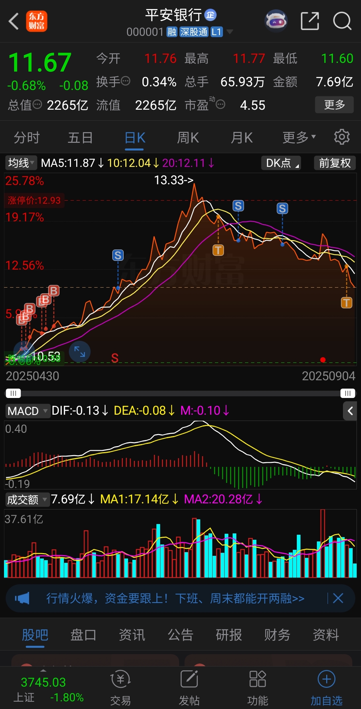Open the 盘口 tab
Screen dimensions: 361x709
click(x=84, y=635)
